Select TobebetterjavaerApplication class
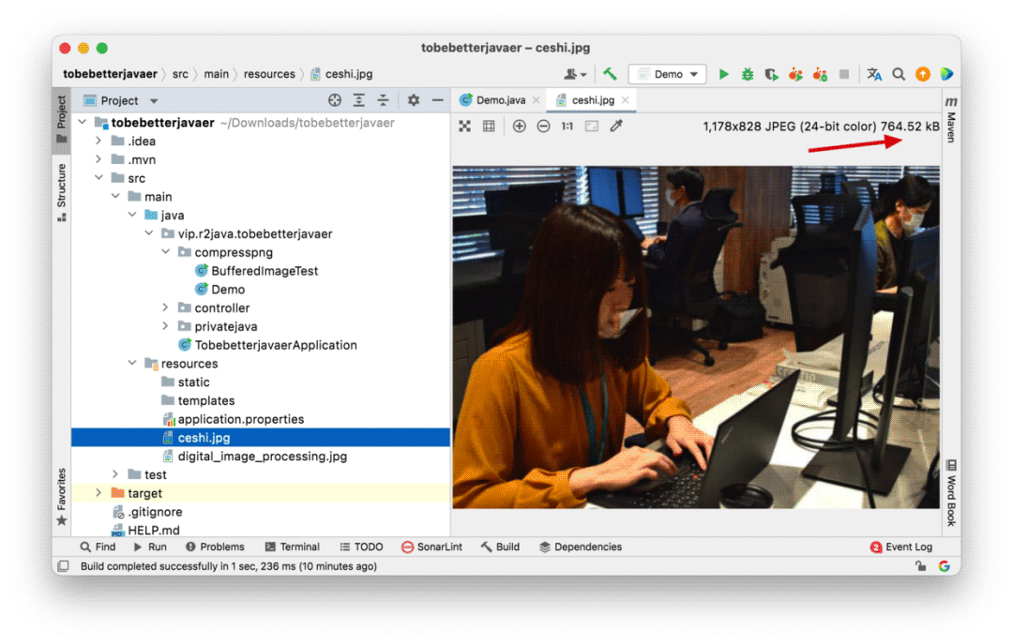This screenshot has height=644, width=1013. pyautogui.click(x=275, y=345)
